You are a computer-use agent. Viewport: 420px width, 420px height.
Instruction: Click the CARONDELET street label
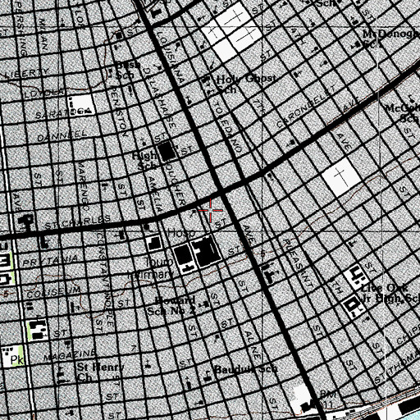point(305,107)
